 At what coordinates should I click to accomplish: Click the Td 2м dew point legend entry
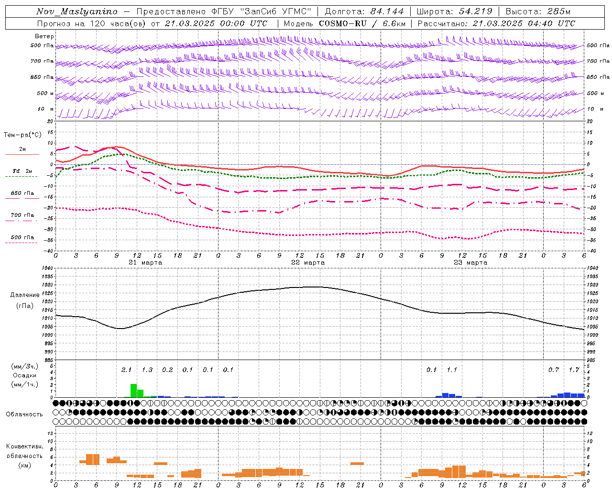pos(22,173)
